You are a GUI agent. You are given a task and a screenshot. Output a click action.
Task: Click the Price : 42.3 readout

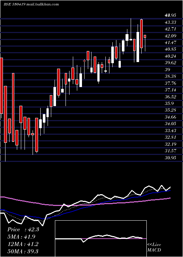tap(23, 229)
